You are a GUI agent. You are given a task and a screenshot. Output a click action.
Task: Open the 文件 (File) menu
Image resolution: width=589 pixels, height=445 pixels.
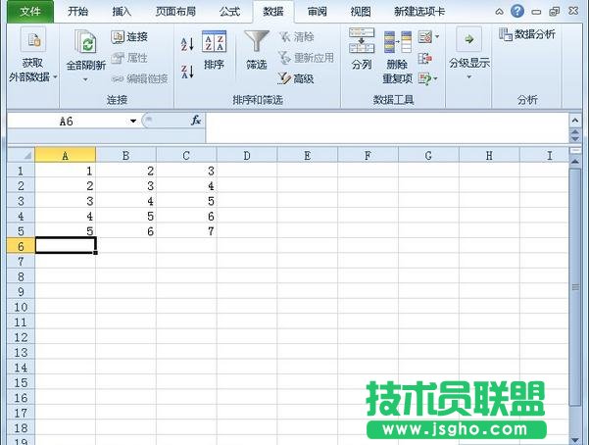coord(30,12)
